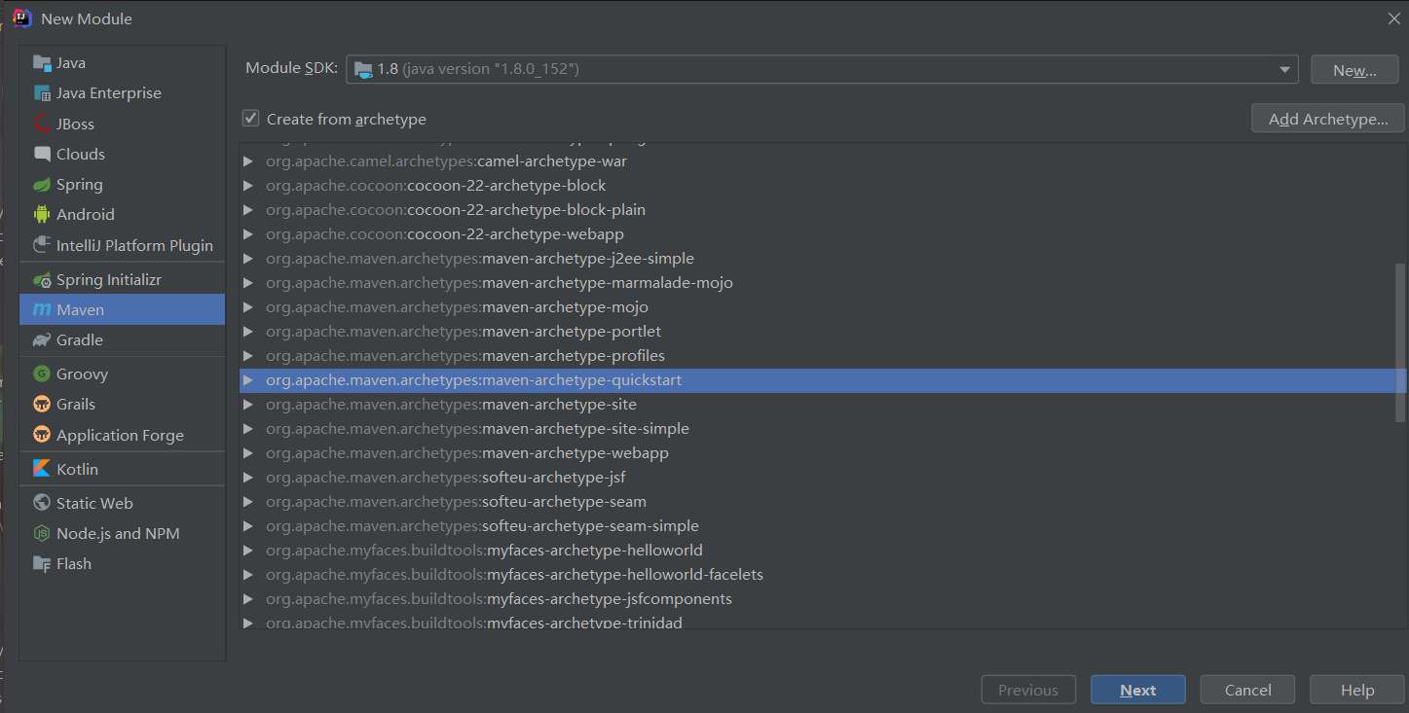Expand myfaces-archetype-helloworld node
The height and width of the screenshot is (713, 1409).
click(248, 551)
